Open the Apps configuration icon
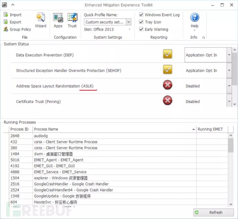Screen dimensions: 238x219 [58, 17]
